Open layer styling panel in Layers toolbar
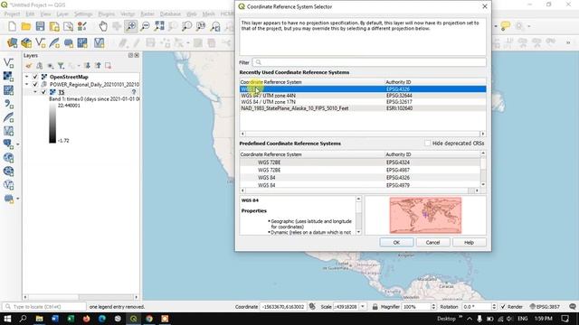Screen dimensions: 579x325 tap(28, 66)
